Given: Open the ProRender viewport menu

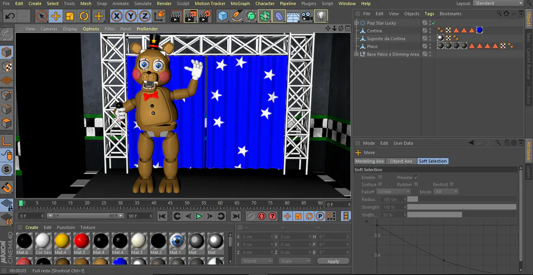Looking at the screenshot, I should coord(147,29).
